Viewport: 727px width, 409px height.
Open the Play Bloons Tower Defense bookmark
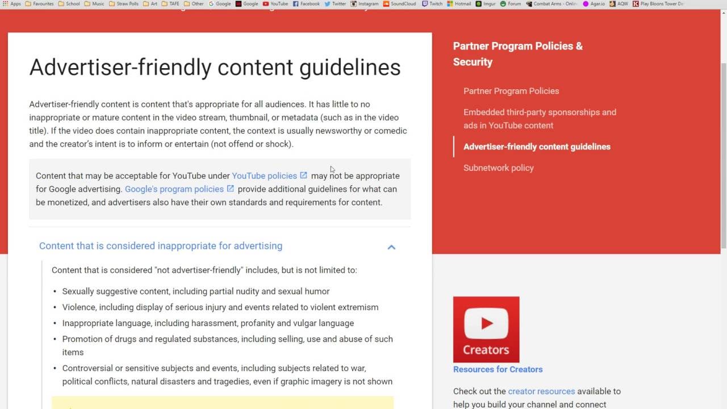pyautogui.click(x=658, y=3)
